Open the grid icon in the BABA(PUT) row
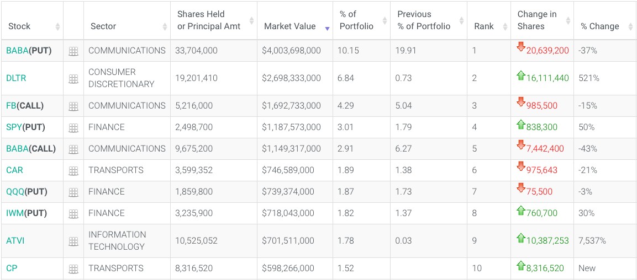 [x=73, y=51]
